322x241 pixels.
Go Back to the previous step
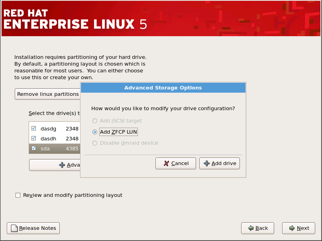tap(257, 228)
